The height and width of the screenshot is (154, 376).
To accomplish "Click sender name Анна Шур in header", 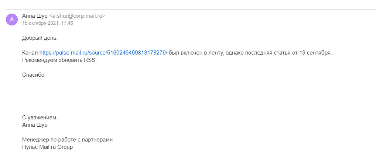I will pyautogui.click(x=35, y=16).
